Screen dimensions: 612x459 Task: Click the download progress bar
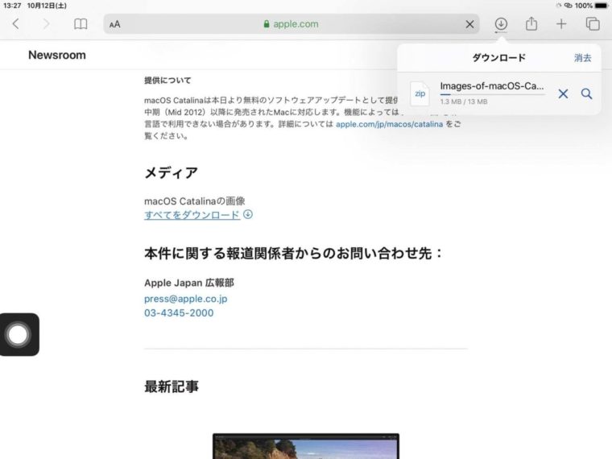click(493, 94)
